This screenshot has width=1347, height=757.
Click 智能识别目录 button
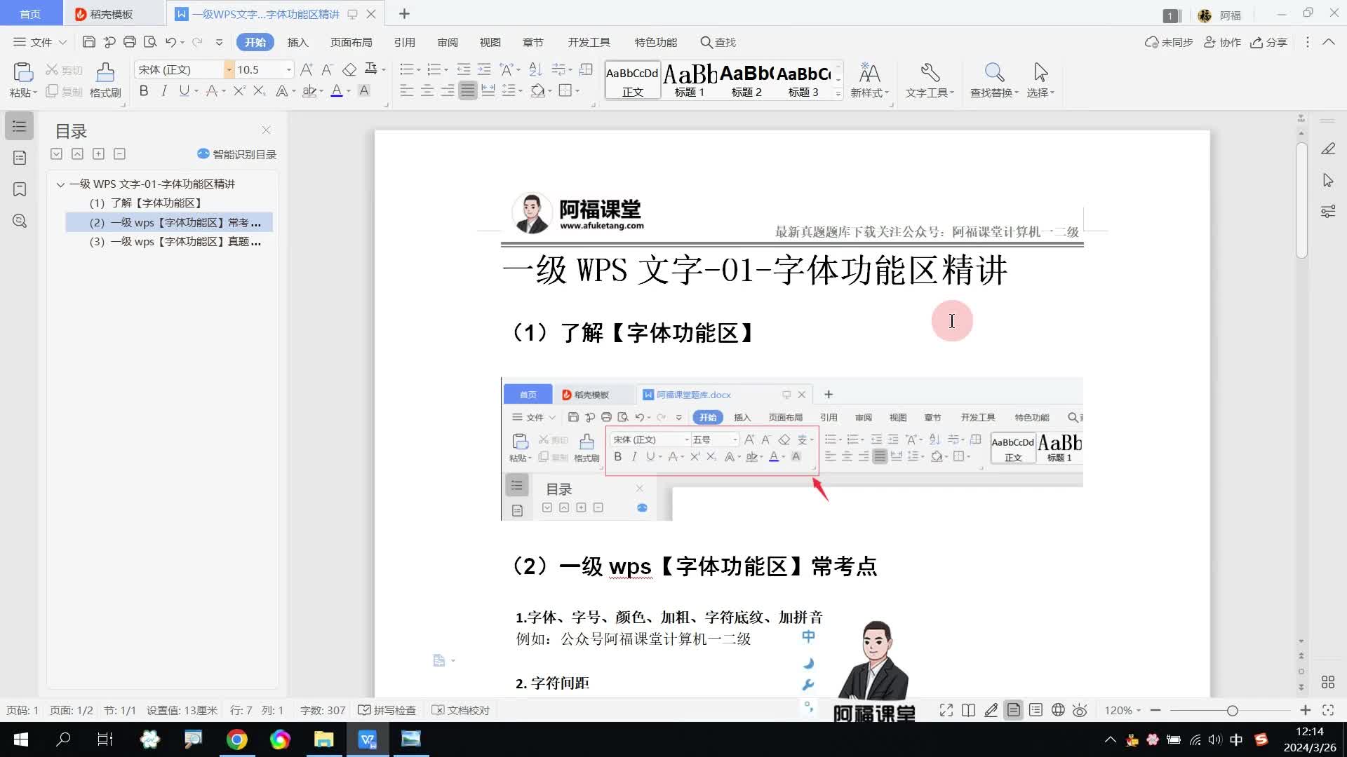coord(237,154)
